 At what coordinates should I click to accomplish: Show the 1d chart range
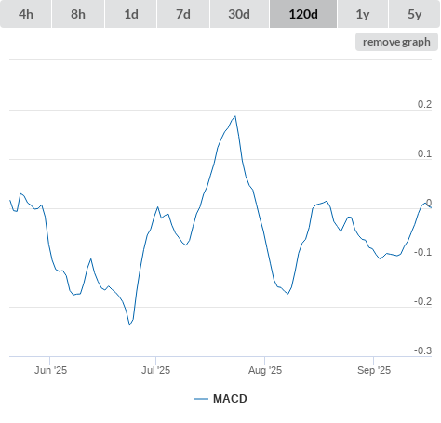pos(131,14)
